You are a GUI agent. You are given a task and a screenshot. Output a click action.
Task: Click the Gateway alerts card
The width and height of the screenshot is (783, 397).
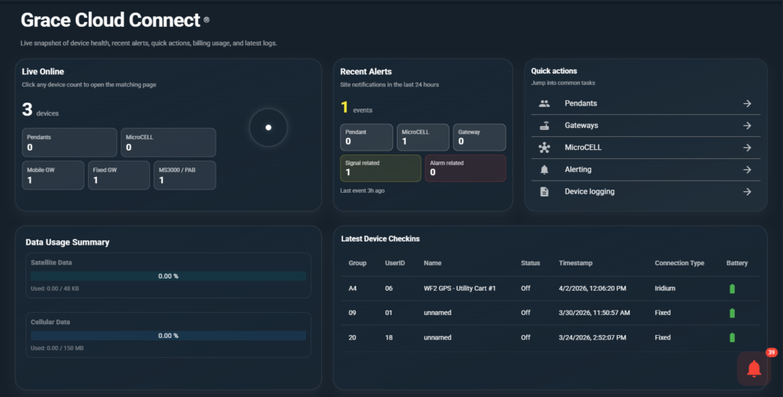coord(479,138)
